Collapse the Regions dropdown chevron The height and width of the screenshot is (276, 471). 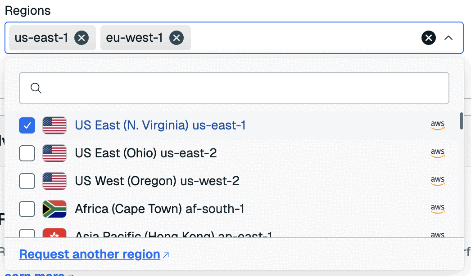point(448,38)
